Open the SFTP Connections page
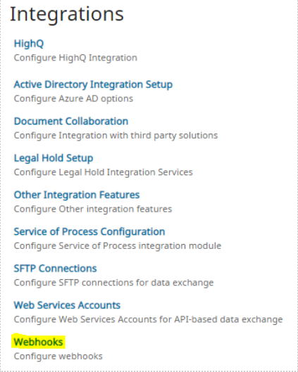 [56, 269]
